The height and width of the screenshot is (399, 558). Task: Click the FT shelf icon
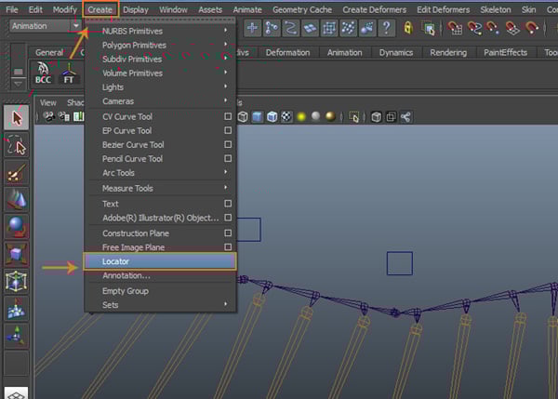(x=69, y=73)
